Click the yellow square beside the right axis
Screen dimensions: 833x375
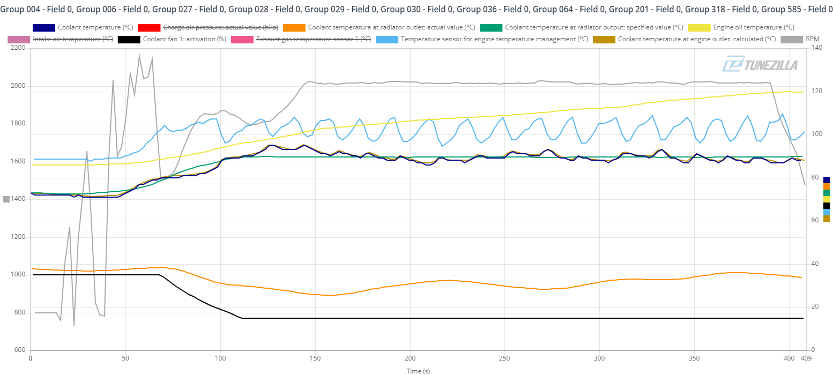click(x=826, y=199)
